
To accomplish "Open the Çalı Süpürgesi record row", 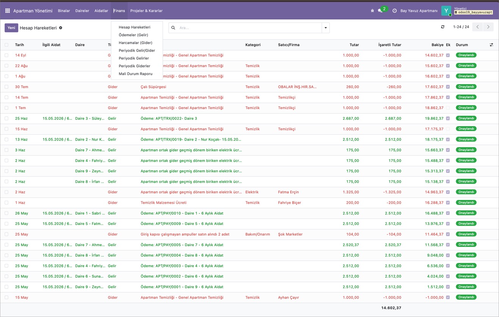I will pyautogui.click(x=249, y=87).
